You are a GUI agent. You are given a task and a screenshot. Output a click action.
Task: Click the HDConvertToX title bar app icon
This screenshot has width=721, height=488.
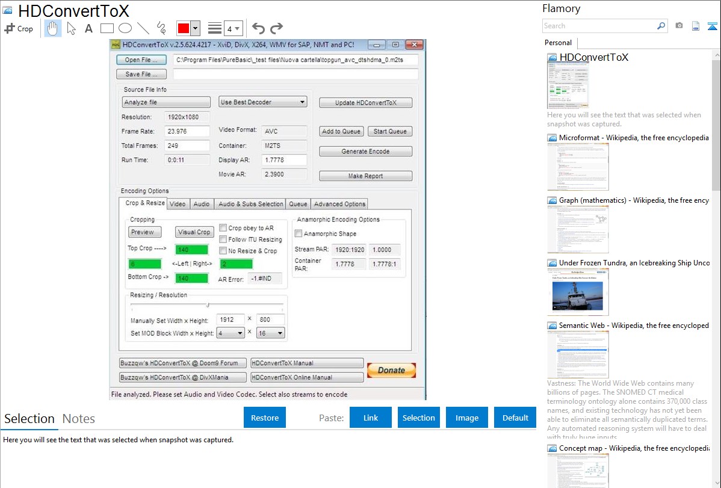pyautogui.click(x=116, y=45)
